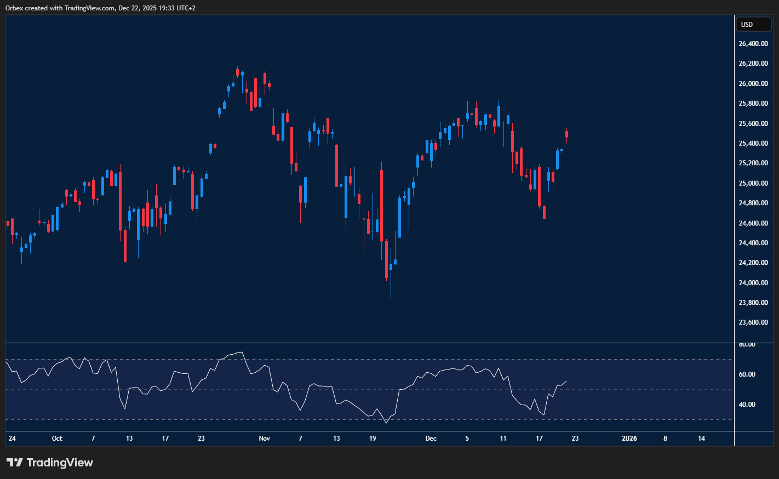Viewport: 779px width, 479px height.
Task: Click the Dec label on time axis
Action: (x=431, y=438)
